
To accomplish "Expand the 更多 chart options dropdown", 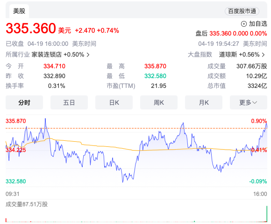I will [249, 102].
